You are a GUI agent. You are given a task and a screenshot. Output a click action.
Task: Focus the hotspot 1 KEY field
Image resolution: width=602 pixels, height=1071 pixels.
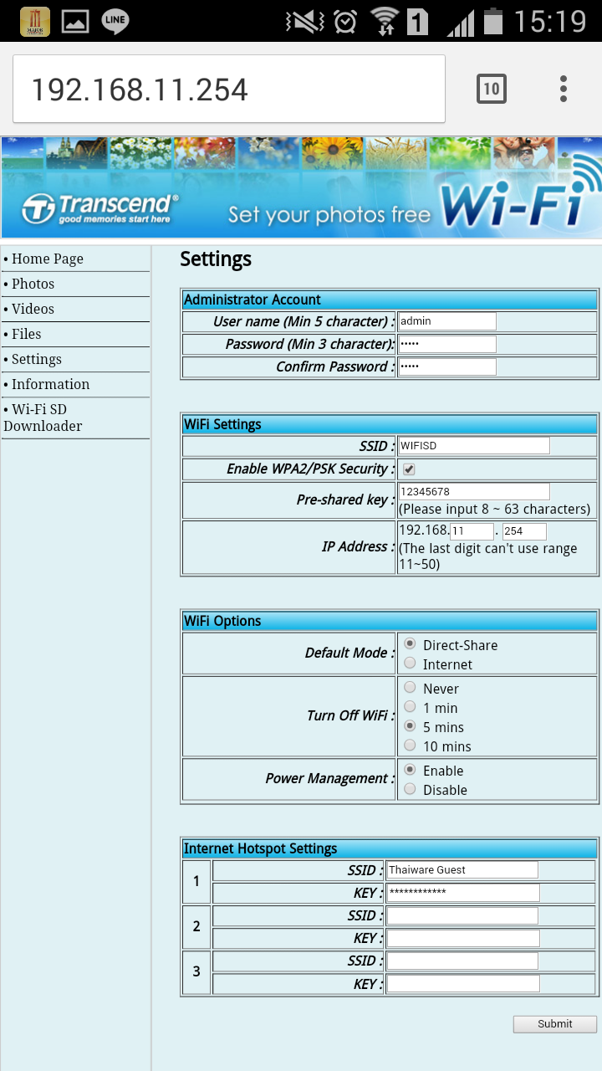pos(463,893)
